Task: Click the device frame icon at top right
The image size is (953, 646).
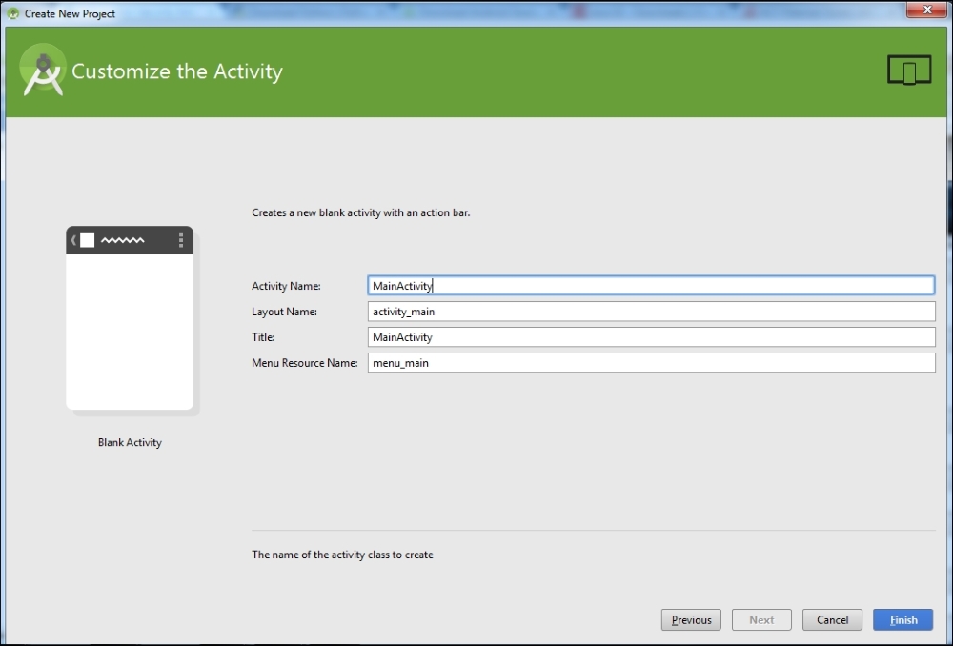Action: [x=908, y=69]
